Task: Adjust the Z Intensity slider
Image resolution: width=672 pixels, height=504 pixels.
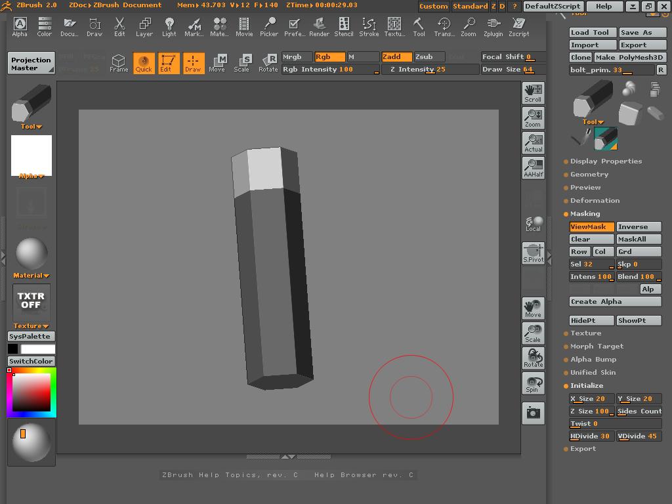Action: pyautogui.click(x=430, y=70)
